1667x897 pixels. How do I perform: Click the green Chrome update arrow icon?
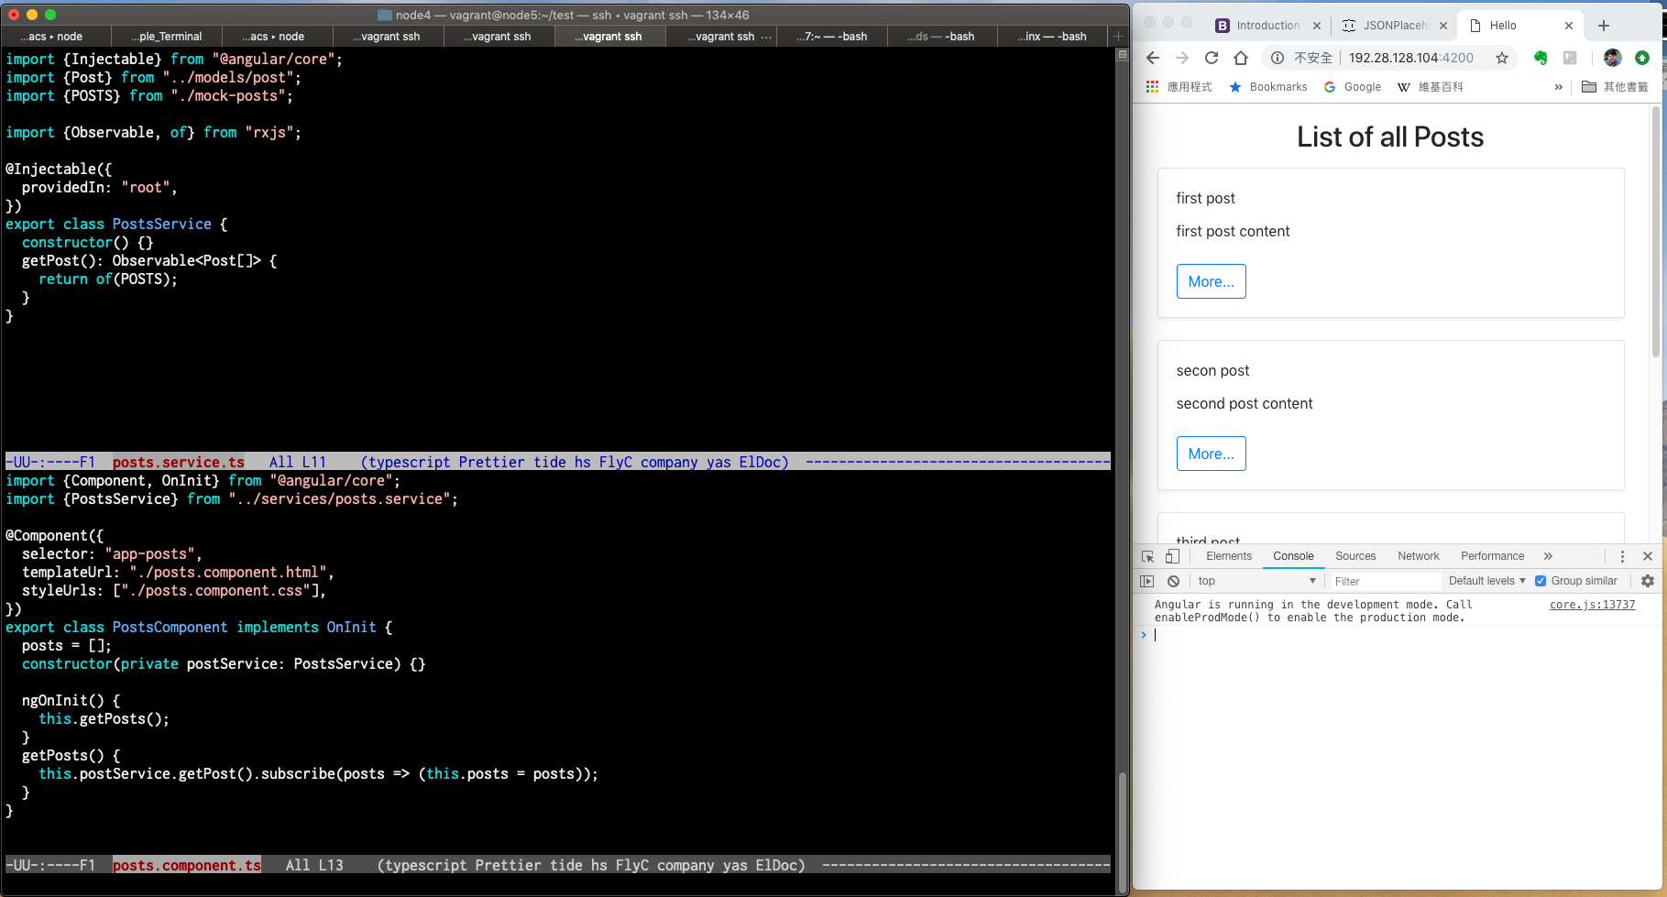(x=1642, y=58)
